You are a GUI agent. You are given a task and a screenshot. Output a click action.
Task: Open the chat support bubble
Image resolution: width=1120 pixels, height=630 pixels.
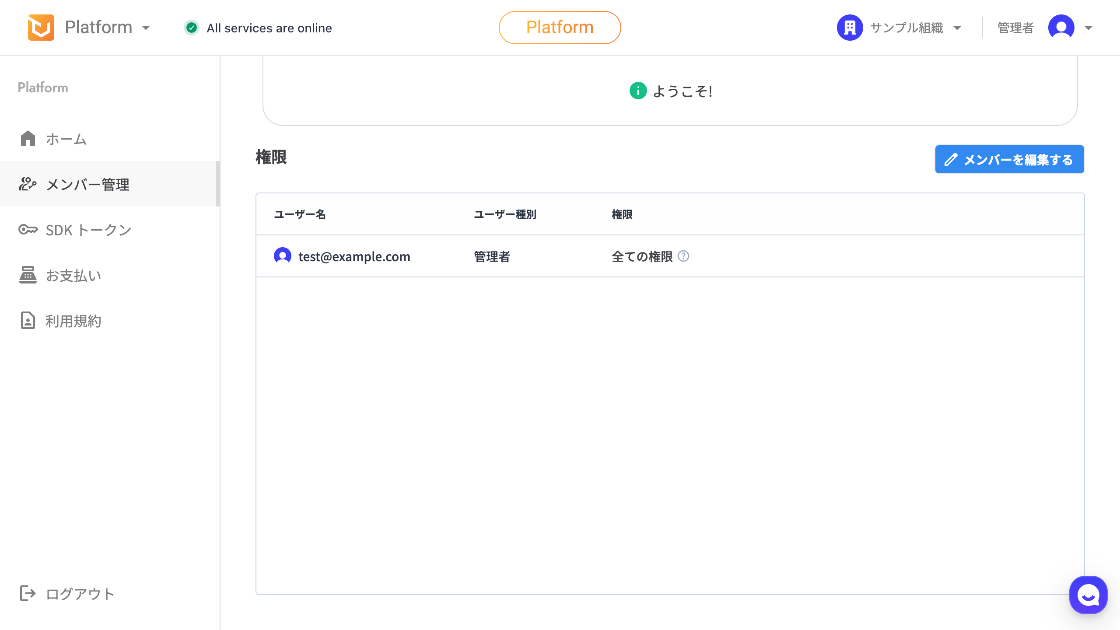tap(1088, 595)
